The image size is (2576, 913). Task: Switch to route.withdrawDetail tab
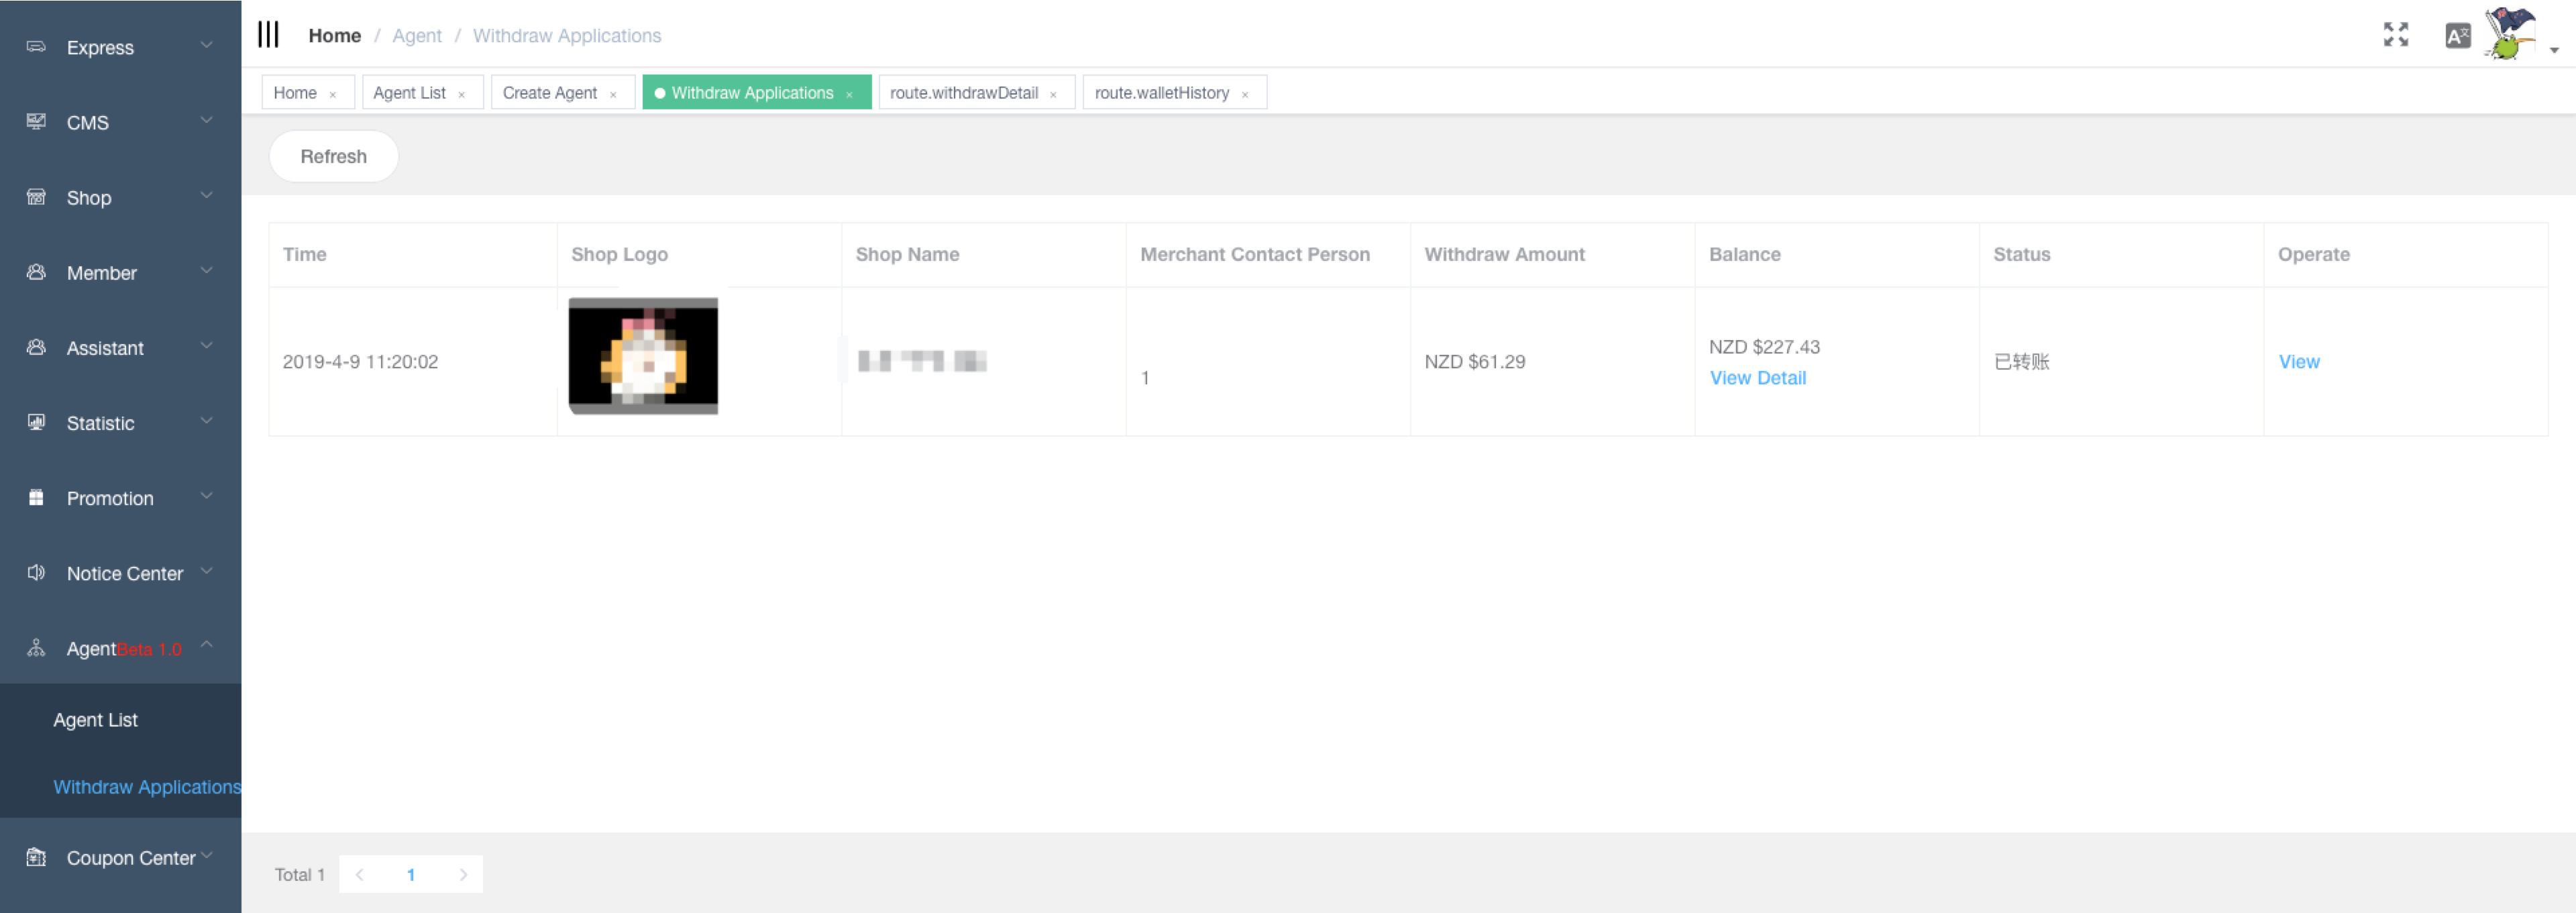pos(963,93)
